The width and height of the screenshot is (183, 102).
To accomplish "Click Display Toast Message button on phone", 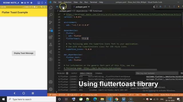I will [24, 53].
